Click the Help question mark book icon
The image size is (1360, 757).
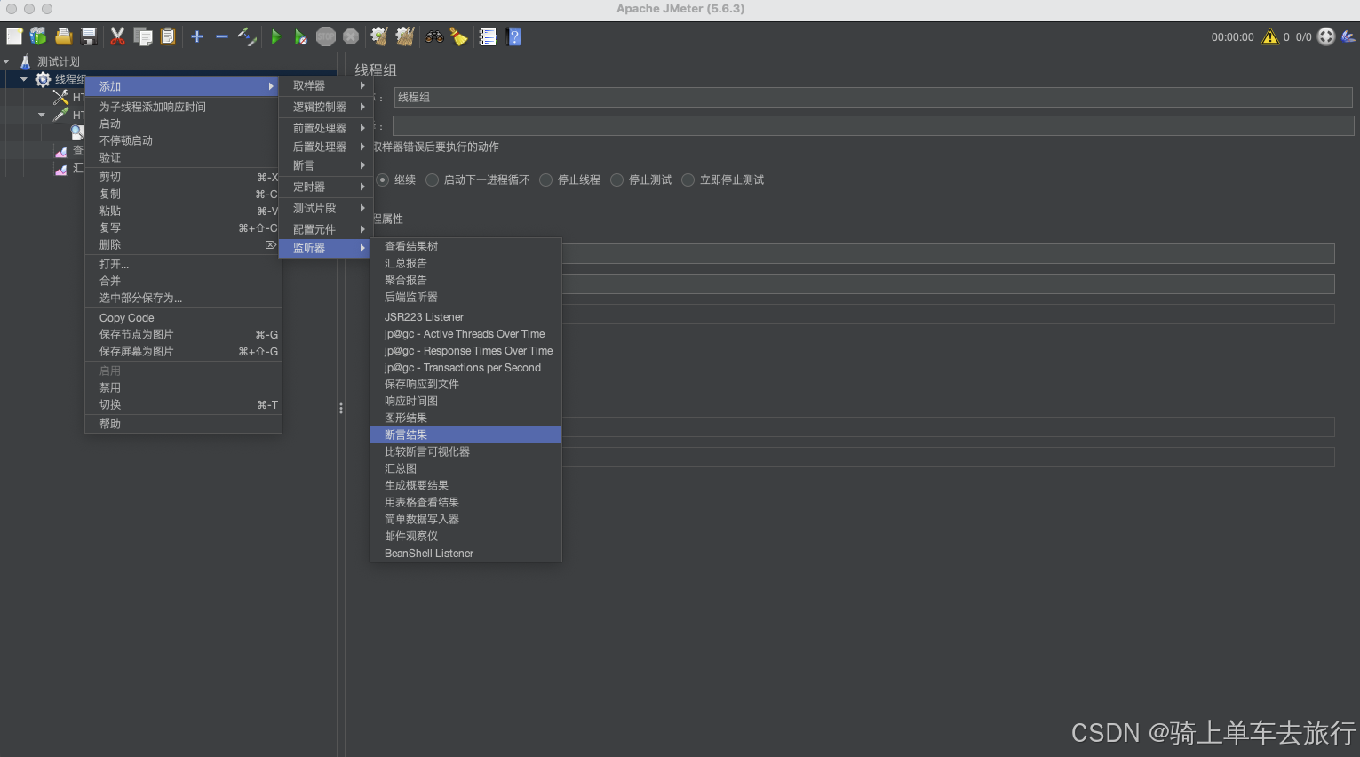point(513,36)
